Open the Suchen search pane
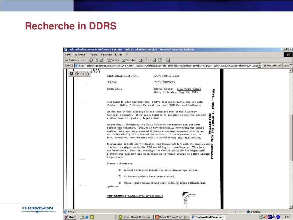Screen dimensions: 293x220 coord(113,60)
